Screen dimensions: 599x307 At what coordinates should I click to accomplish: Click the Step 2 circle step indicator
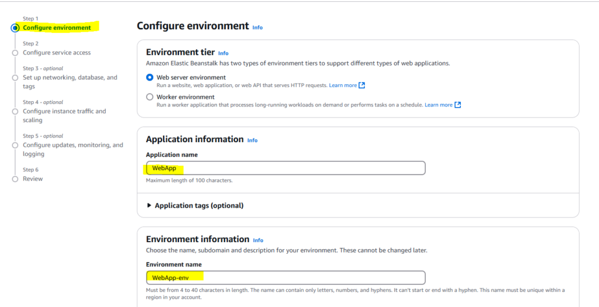[x=15, y=53]
